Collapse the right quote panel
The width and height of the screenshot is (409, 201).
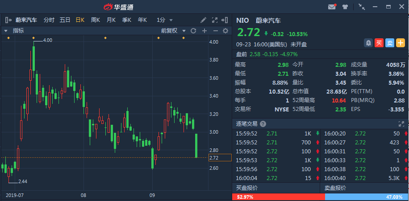pos(225,20)
